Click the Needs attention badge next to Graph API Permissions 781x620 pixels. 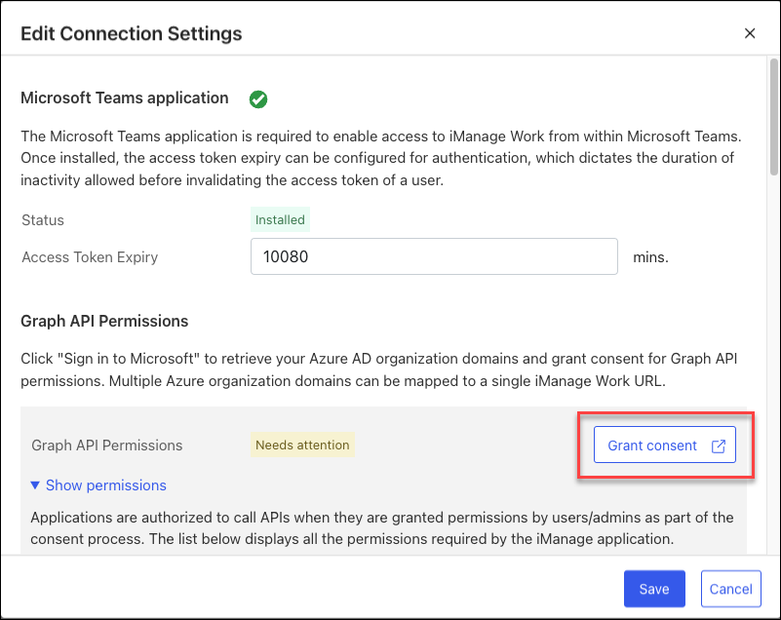click(x=302, y=445)
